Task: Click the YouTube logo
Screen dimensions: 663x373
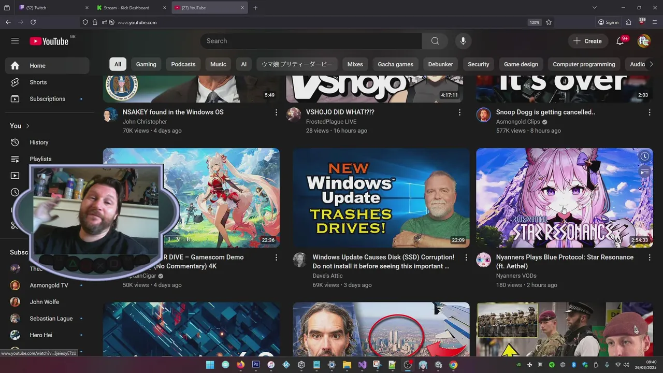Action: [49, 41]
